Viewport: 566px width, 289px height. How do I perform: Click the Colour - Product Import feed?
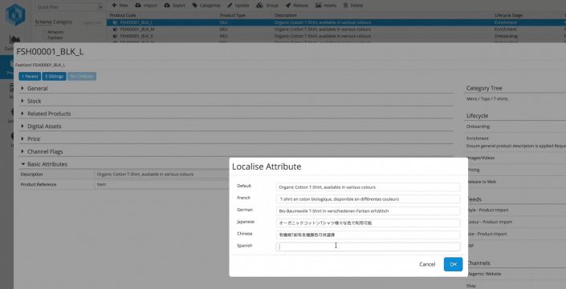489,222
